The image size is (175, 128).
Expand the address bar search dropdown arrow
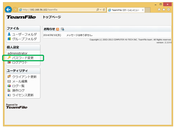101,10
